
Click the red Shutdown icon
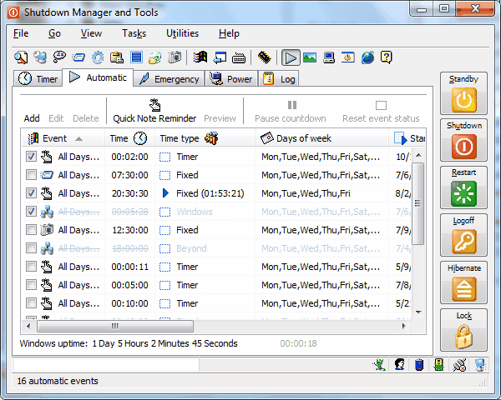464,147
